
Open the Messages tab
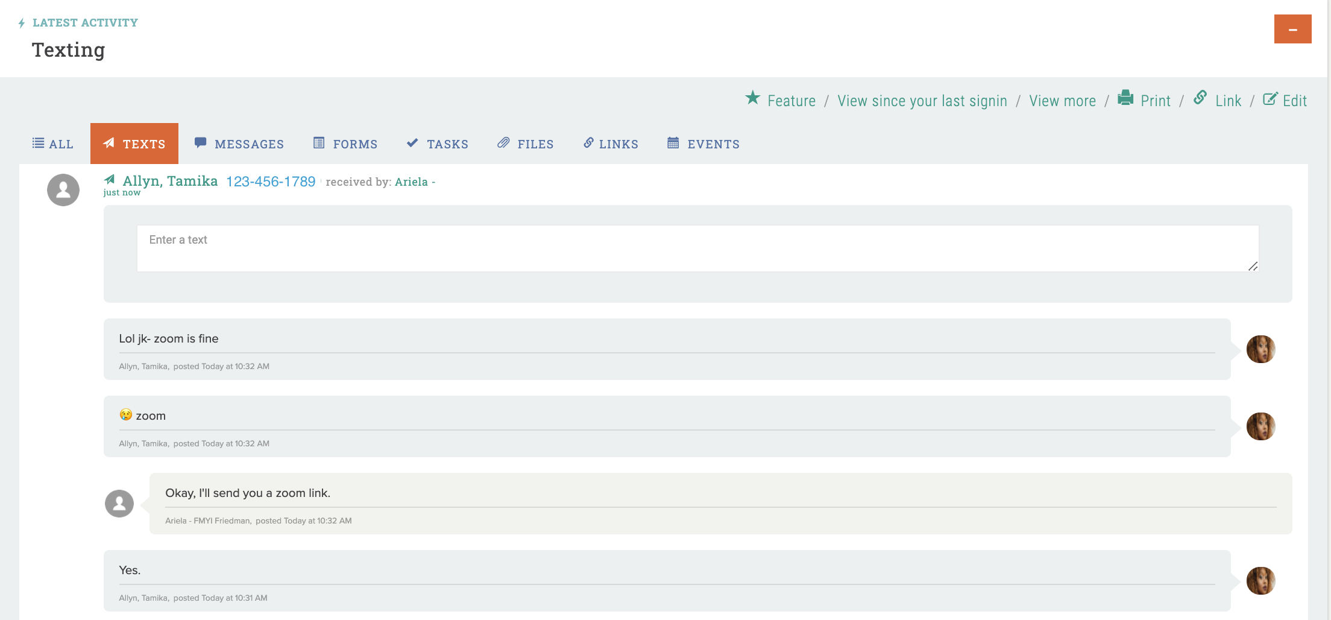tap(239, 144)
